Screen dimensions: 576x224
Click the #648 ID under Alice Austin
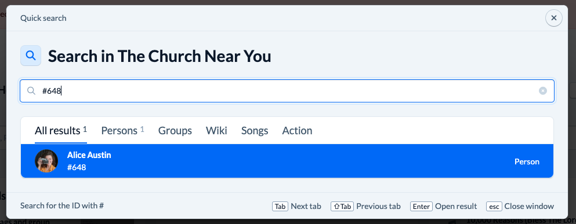77,167
